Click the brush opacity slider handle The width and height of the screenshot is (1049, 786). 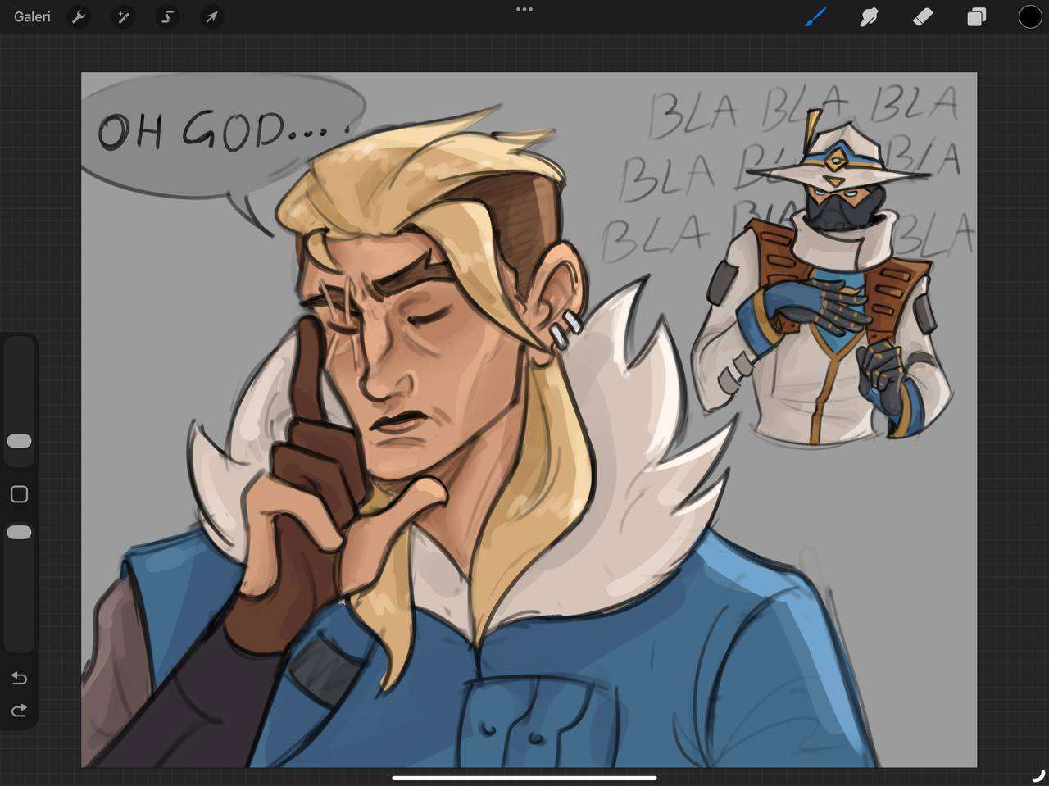pos(19,532)
